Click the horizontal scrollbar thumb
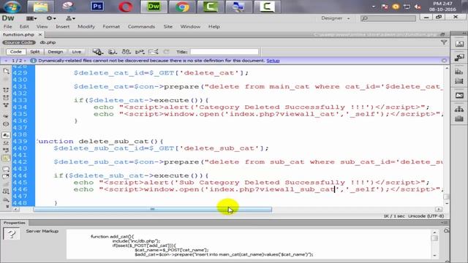468x263 pixels. (153, 210)
